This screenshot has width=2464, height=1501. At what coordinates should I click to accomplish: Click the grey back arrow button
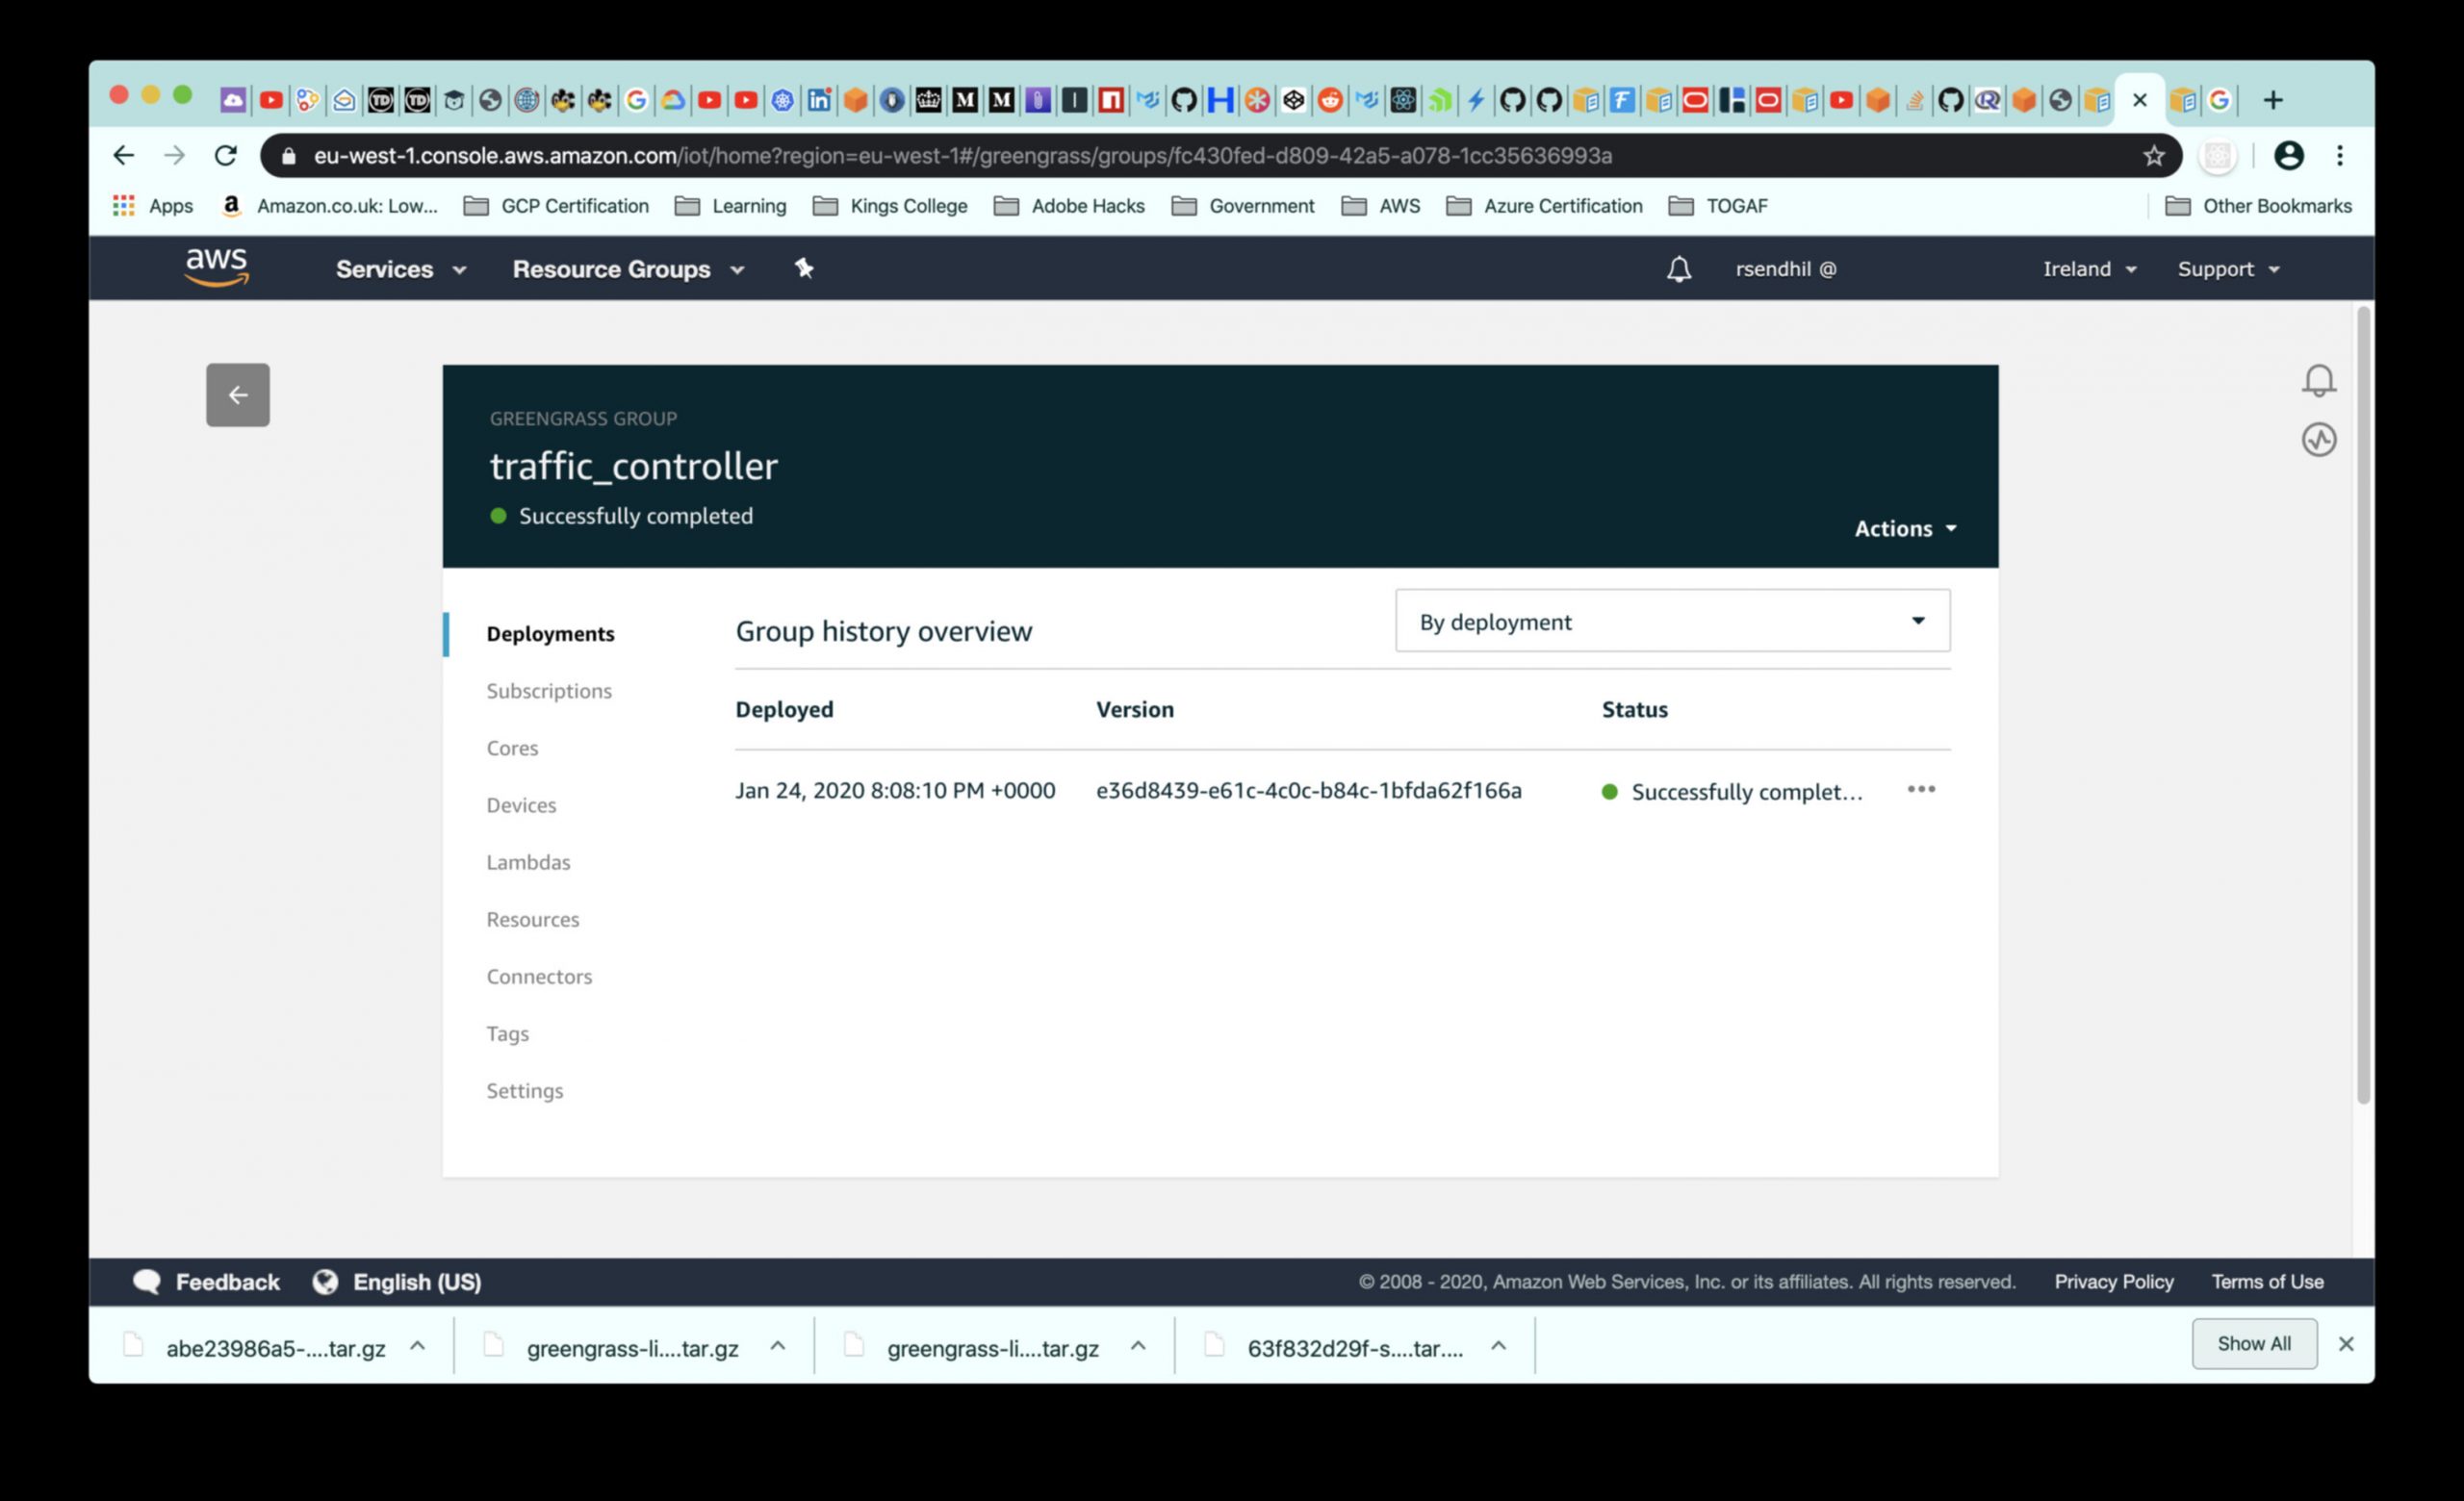point(237,394)
